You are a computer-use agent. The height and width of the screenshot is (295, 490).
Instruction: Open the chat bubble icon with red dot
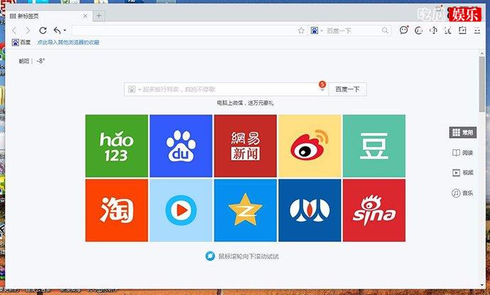click(404, 30)
